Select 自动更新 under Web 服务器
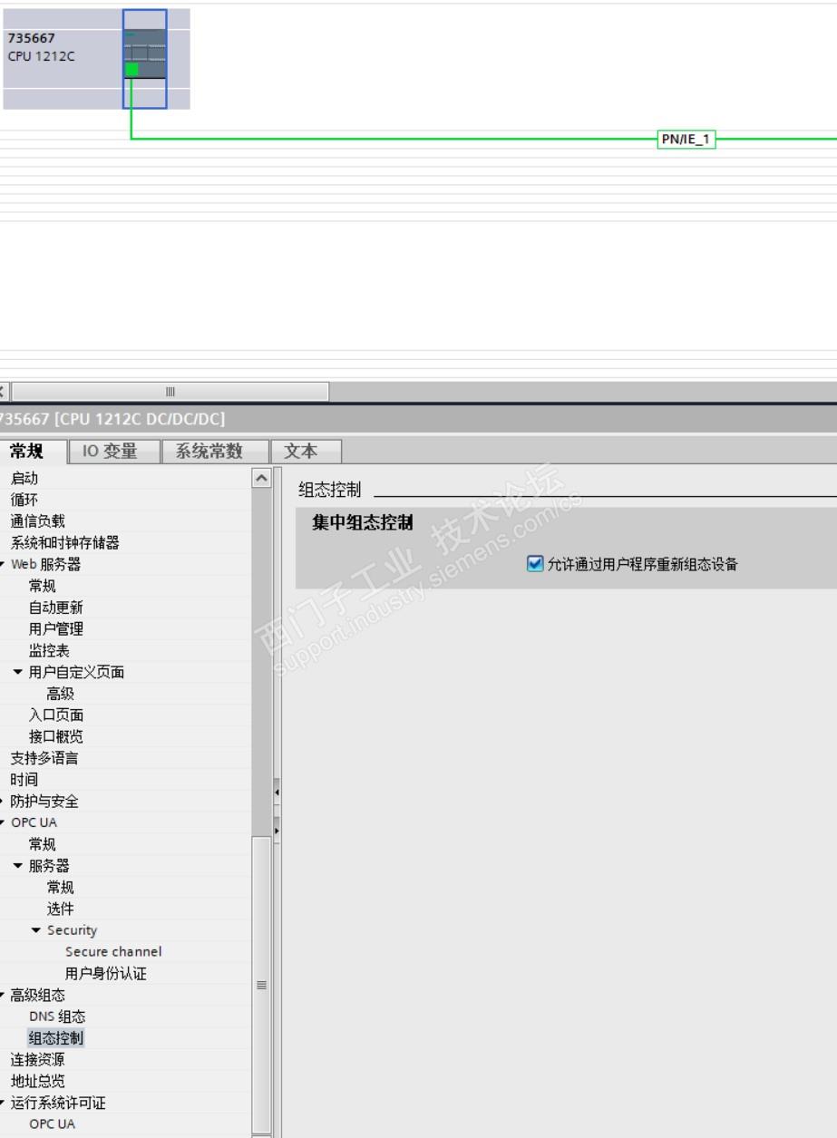The width and height of the screenshot is (837, 1138). [x=56, y=608]
